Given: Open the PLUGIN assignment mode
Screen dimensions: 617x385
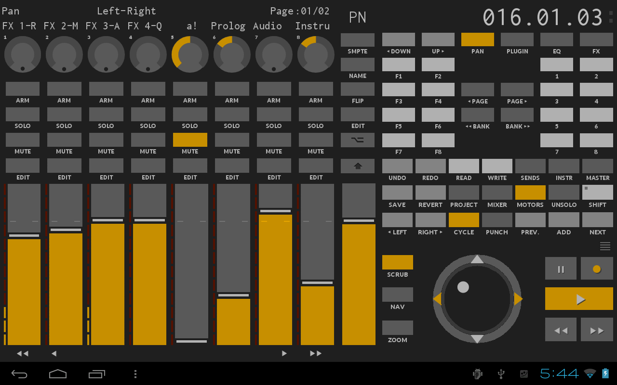Looking at the screenshot, I should pyautogui.click(x=517, y=39).
